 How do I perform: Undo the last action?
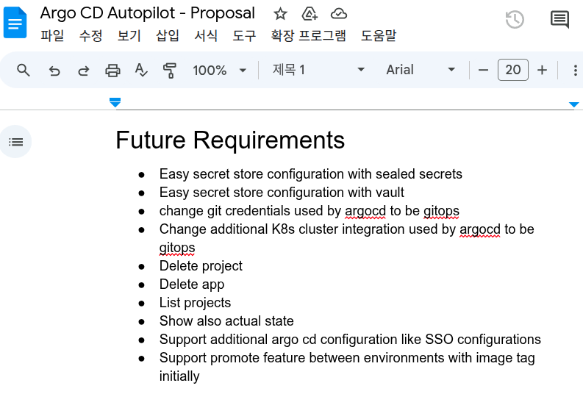click(54, 71)
